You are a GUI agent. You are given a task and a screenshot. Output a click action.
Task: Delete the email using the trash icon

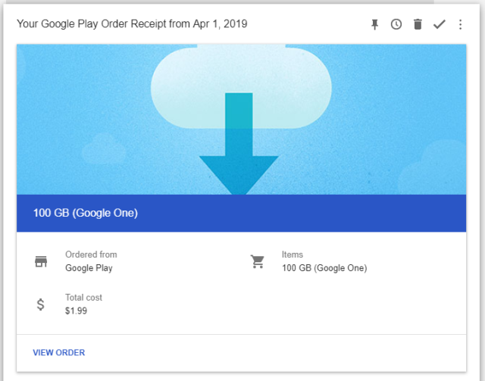[418, 24]
